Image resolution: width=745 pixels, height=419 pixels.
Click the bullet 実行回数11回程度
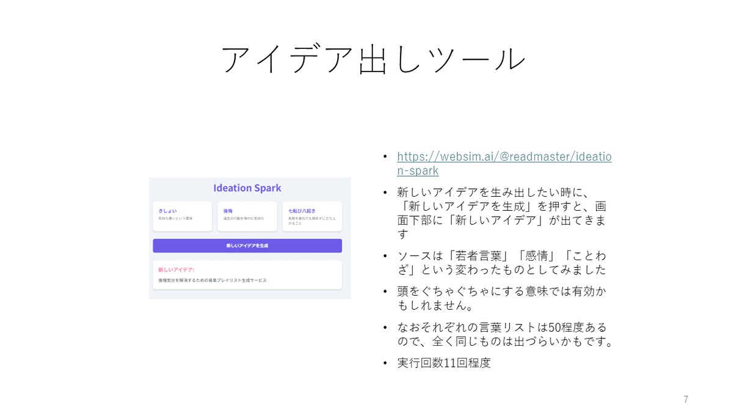[x=444, y=363]
